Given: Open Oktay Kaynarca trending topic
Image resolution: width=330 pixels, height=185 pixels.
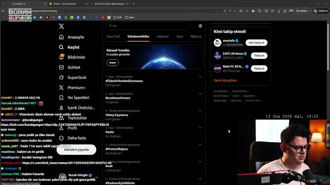Looking at the screenshot, I should pos(117,115).
